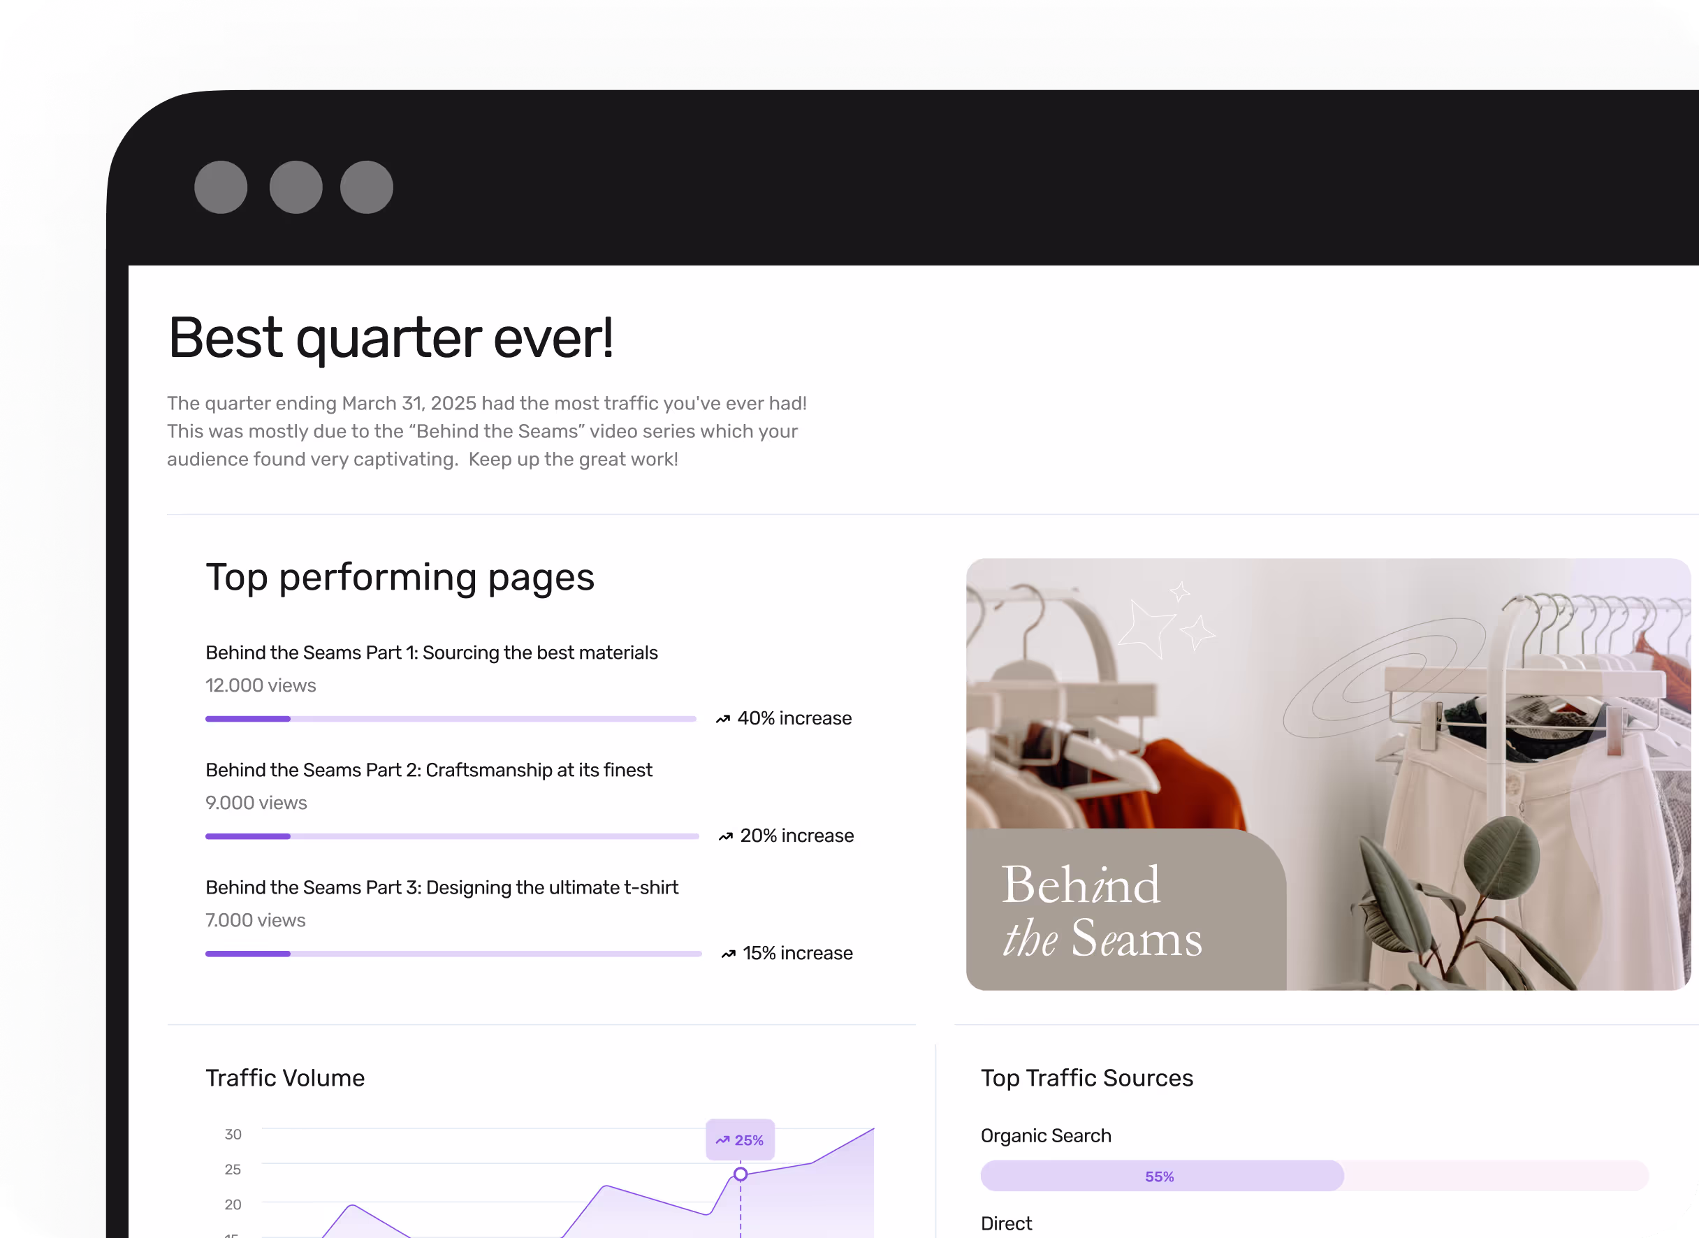
Task: Click the quarter summary paragraph text
Action: tap(486, 432)
